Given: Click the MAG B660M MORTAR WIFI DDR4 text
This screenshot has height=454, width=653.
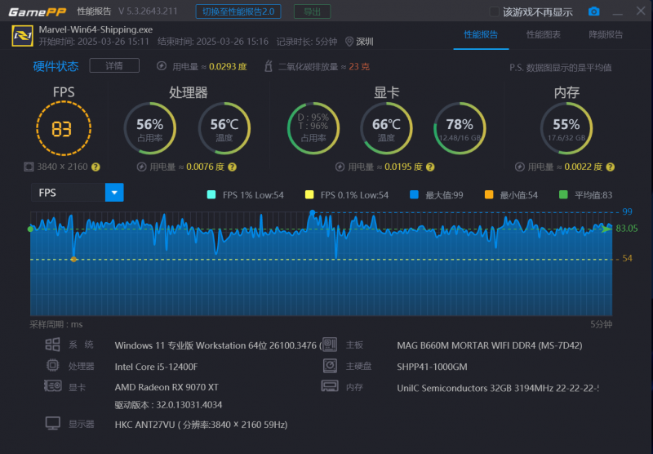Looking at the screenshot, I should (x=489, y=345).
